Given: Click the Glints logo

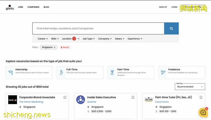Looking at the screenshot, I should 10,7.
